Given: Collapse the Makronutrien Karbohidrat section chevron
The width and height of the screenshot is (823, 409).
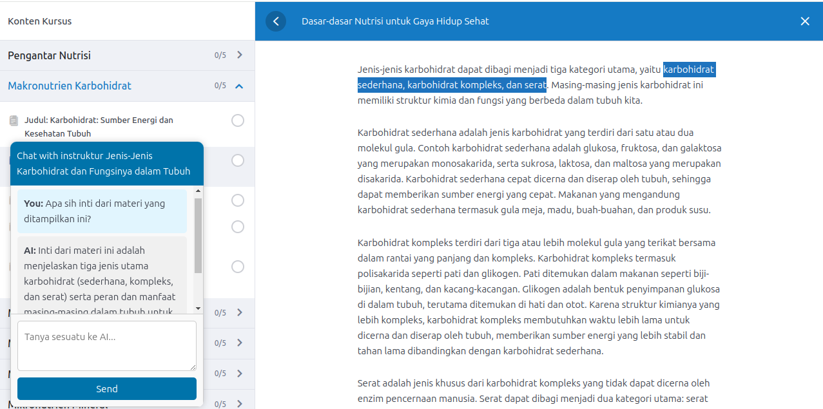Looking at the screenshot, I should coord(240,86).
